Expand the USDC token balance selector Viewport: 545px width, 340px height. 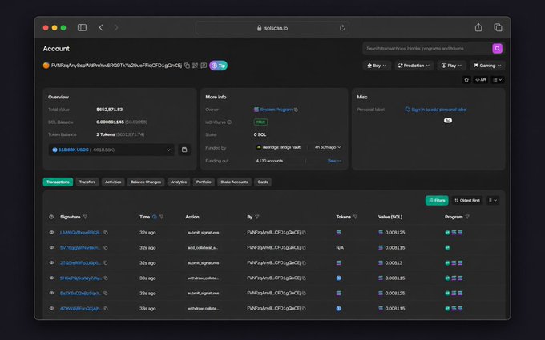coord(111,150)
